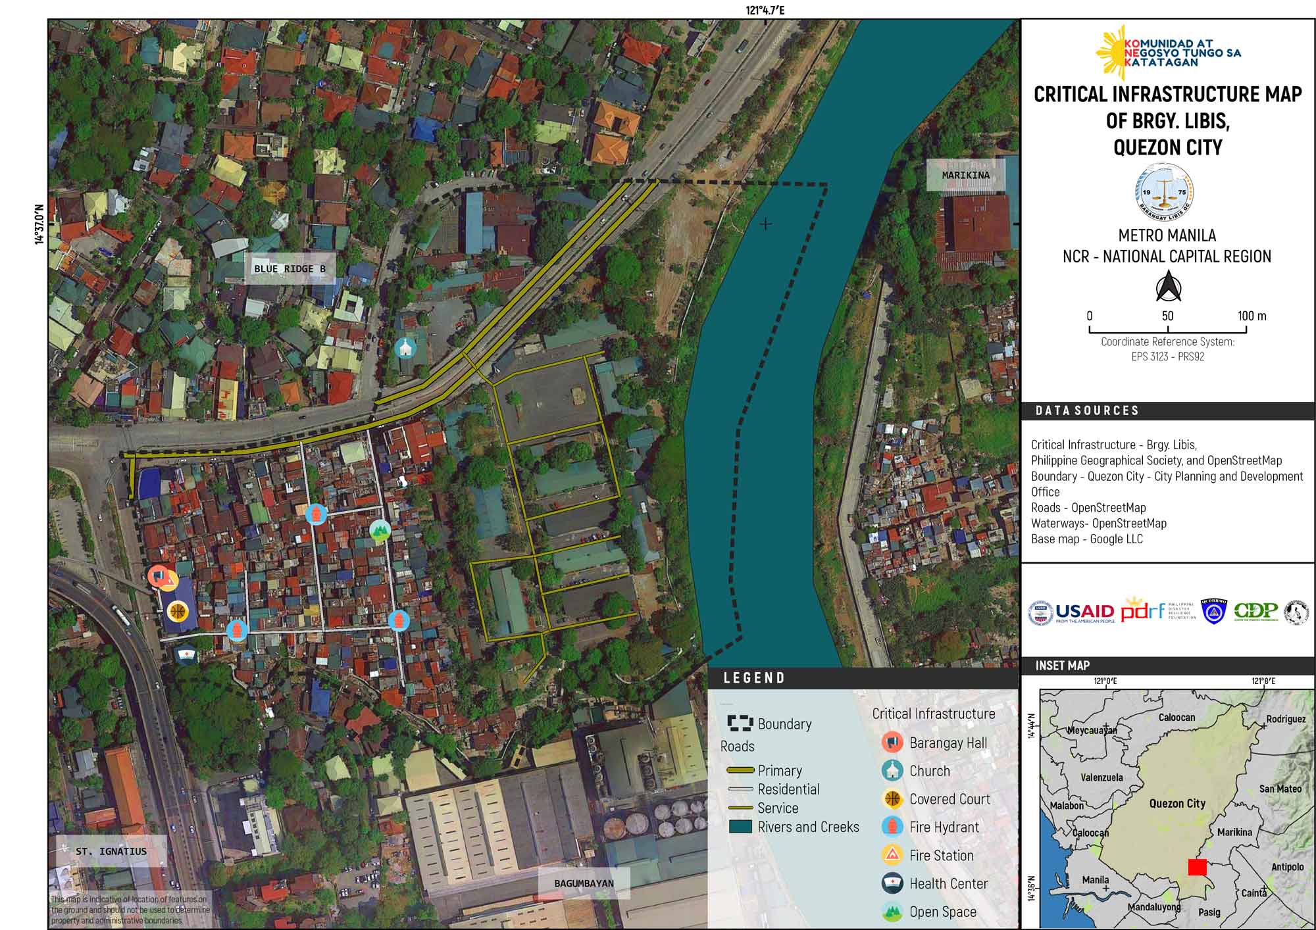Click the open space marker on the map
The image size is (1316, 930).
coord(379,530)
